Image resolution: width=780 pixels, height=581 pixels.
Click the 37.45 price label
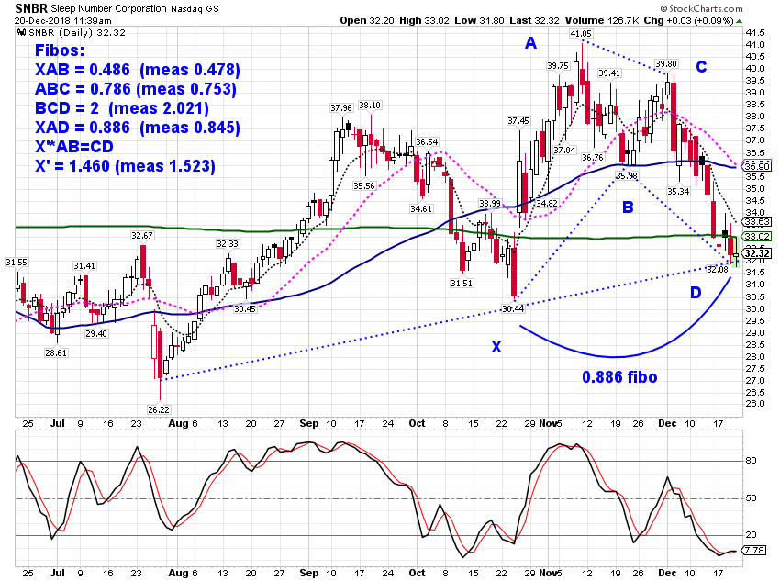click(x=518, y=121)
